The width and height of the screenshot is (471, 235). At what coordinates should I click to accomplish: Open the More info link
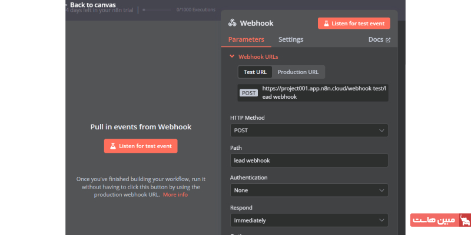[175, 194]
